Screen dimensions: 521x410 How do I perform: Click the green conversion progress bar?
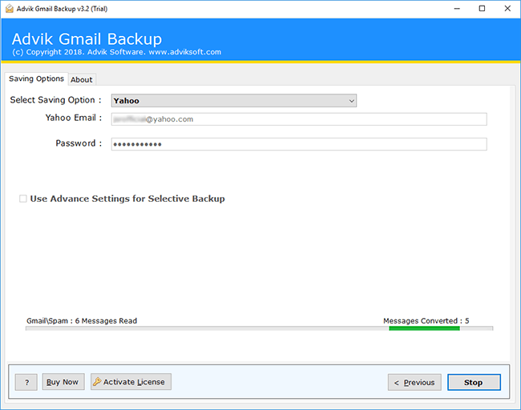(424, 328)
